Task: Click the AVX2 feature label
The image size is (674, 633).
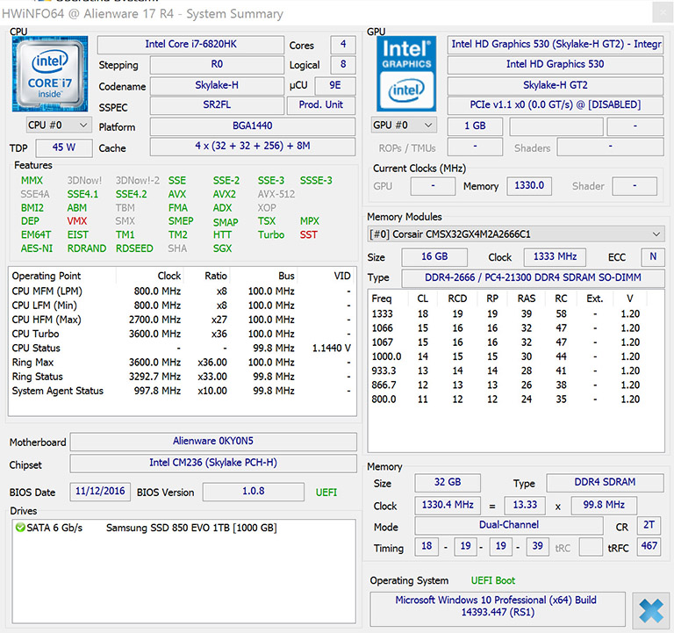Action: [x=225, y=194]
